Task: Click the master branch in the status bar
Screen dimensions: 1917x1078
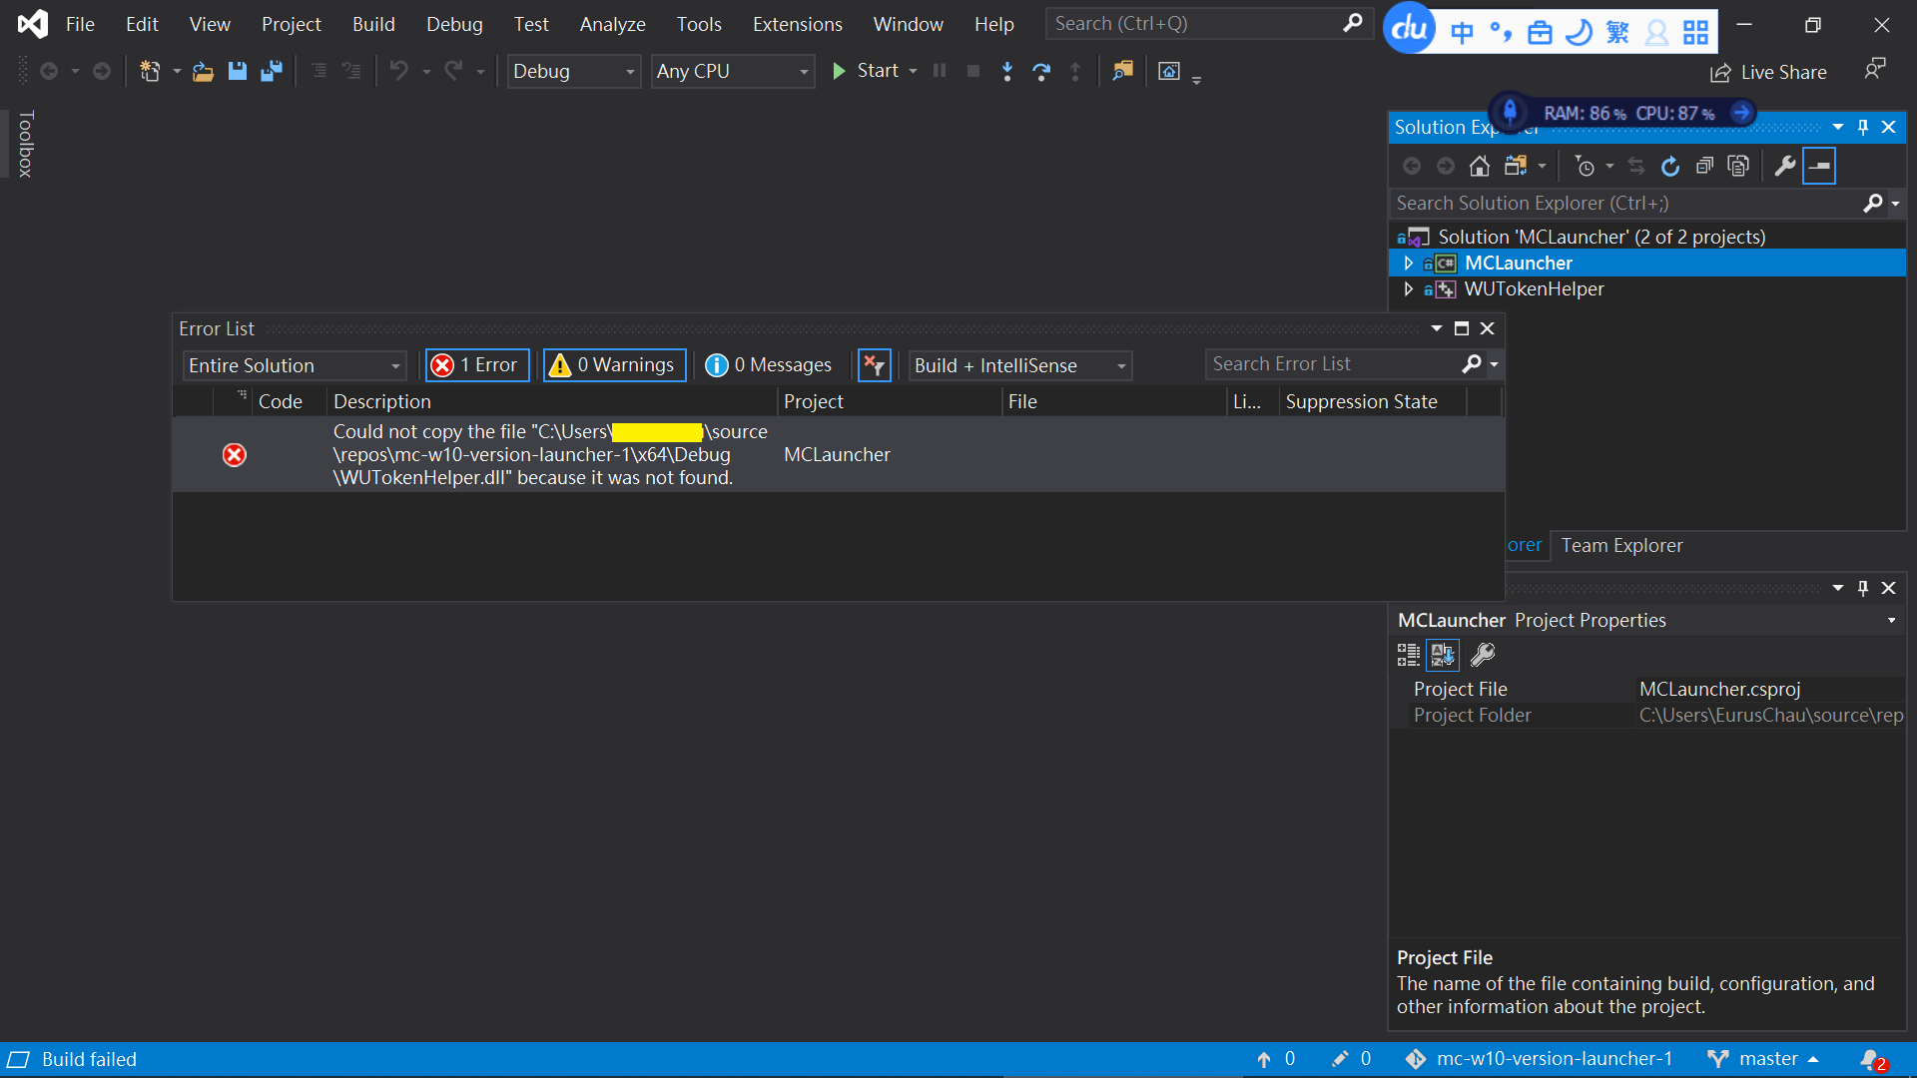Action: click(1772, 1058)
